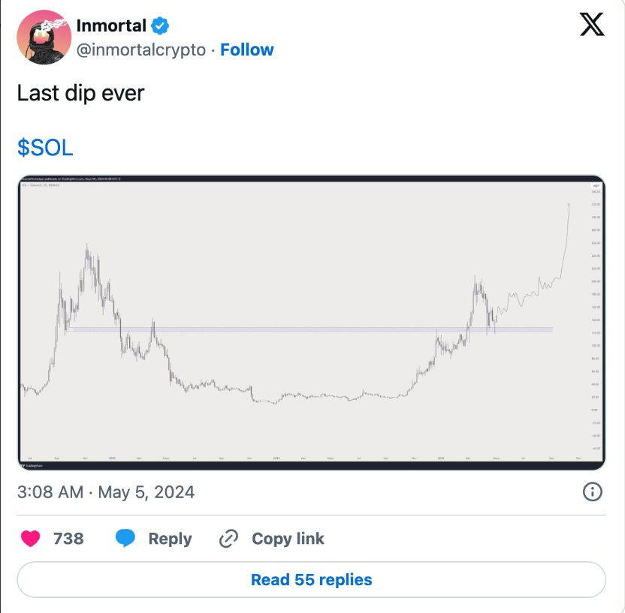The image size is (625, 613).
Task: Click the blue verified badge
Action: [160, 26]
